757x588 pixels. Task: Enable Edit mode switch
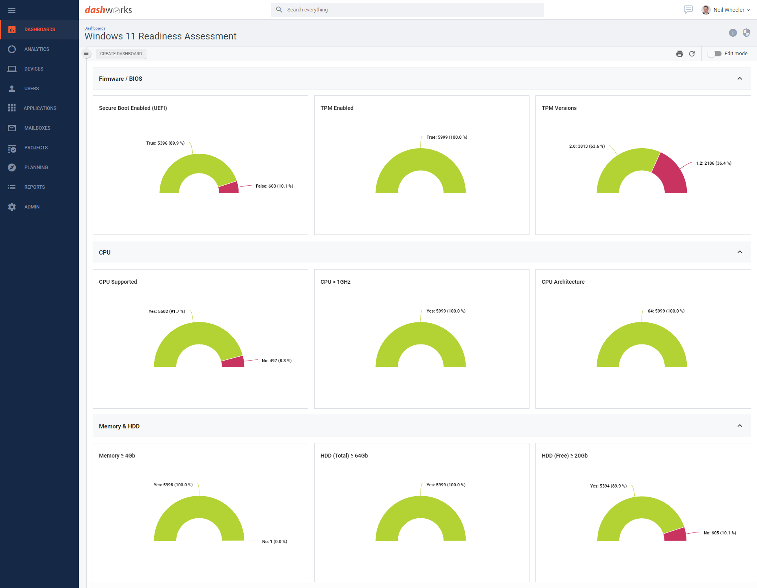tap(714, 54)
